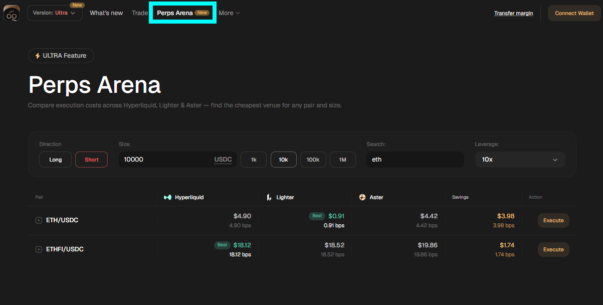
Task: Expand the ETHFI/USDC row plus icon
Action: coord(39,249)
